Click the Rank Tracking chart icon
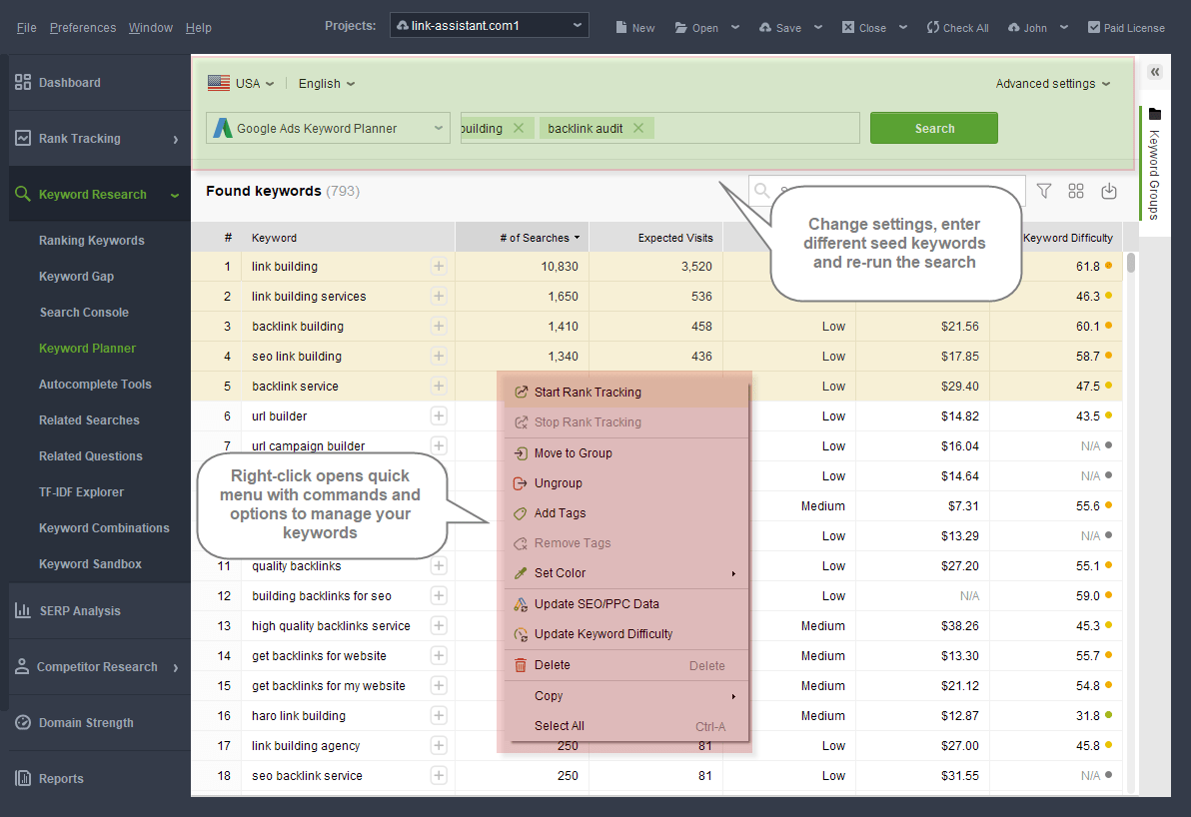 pos(24,138)
